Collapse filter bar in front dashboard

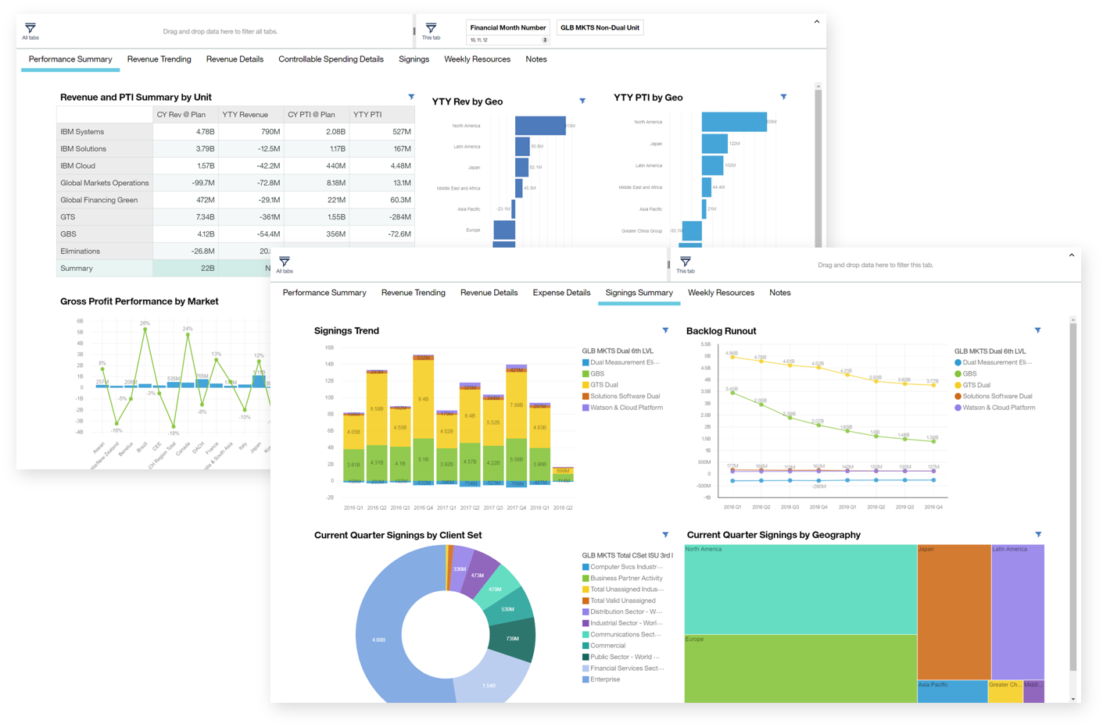tap(1071, 255)
